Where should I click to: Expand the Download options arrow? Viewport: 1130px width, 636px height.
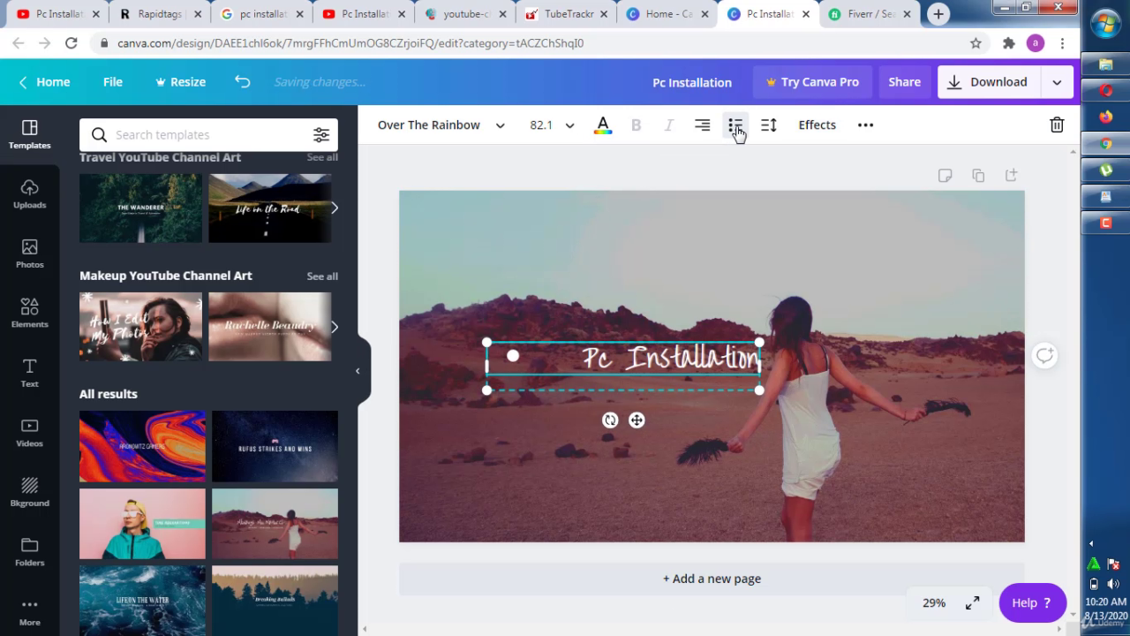click(1057, 82)
